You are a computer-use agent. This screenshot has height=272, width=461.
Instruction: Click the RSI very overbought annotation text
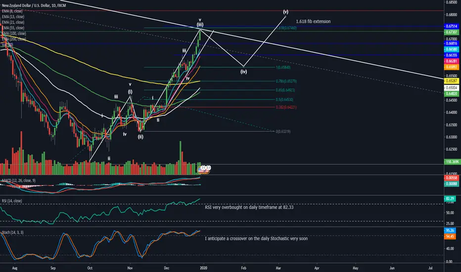[x=249, y=207]
